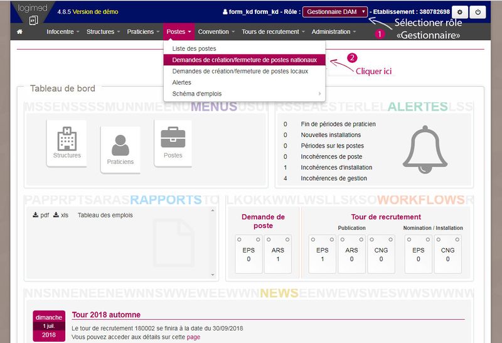
Task: Open the settings gear button
Action: click(x=460, y=12)
